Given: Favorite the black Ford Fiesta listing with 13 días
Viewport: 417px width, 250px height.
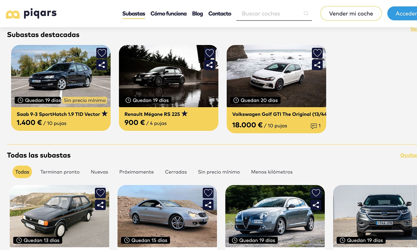Looking at the screenshot, I should 100,193.
